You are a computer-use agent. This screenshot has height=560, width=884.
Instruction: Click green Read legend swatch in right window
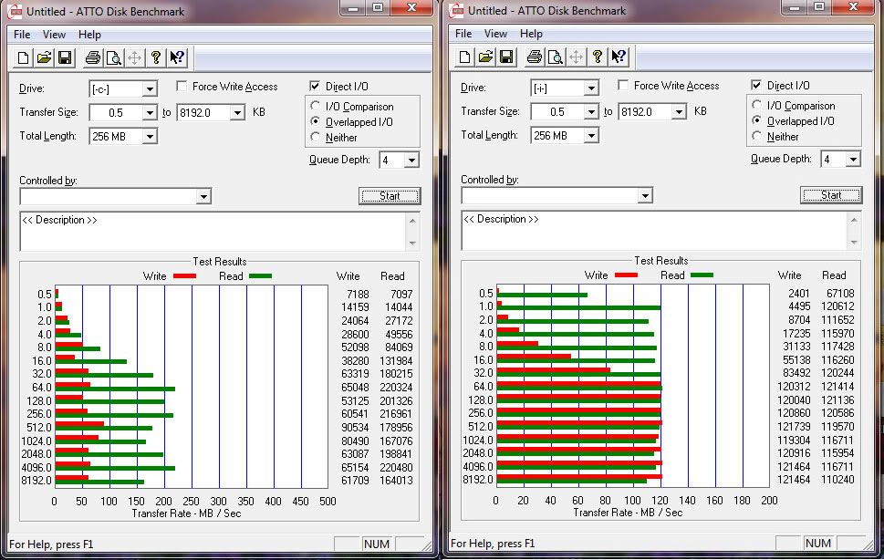(x=702, y=275)
